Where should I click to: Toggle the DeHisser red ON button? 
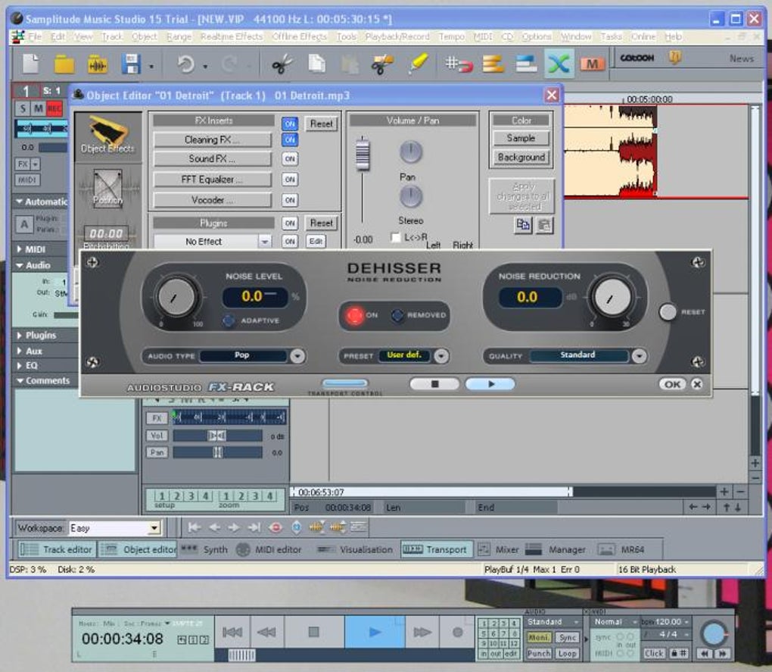click(354, 315)
